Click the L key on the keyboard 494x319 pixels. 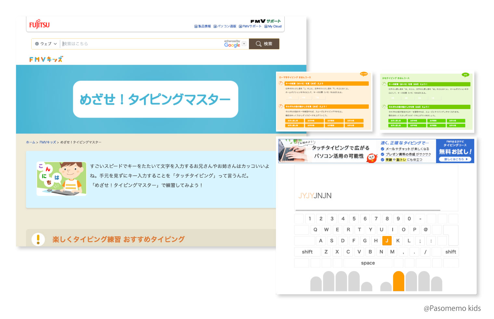[x=409, y=241]
